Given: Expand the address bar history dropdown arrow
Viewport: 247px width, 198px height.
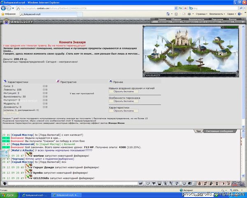Looking at the screenshot, I should coord(176,8).
